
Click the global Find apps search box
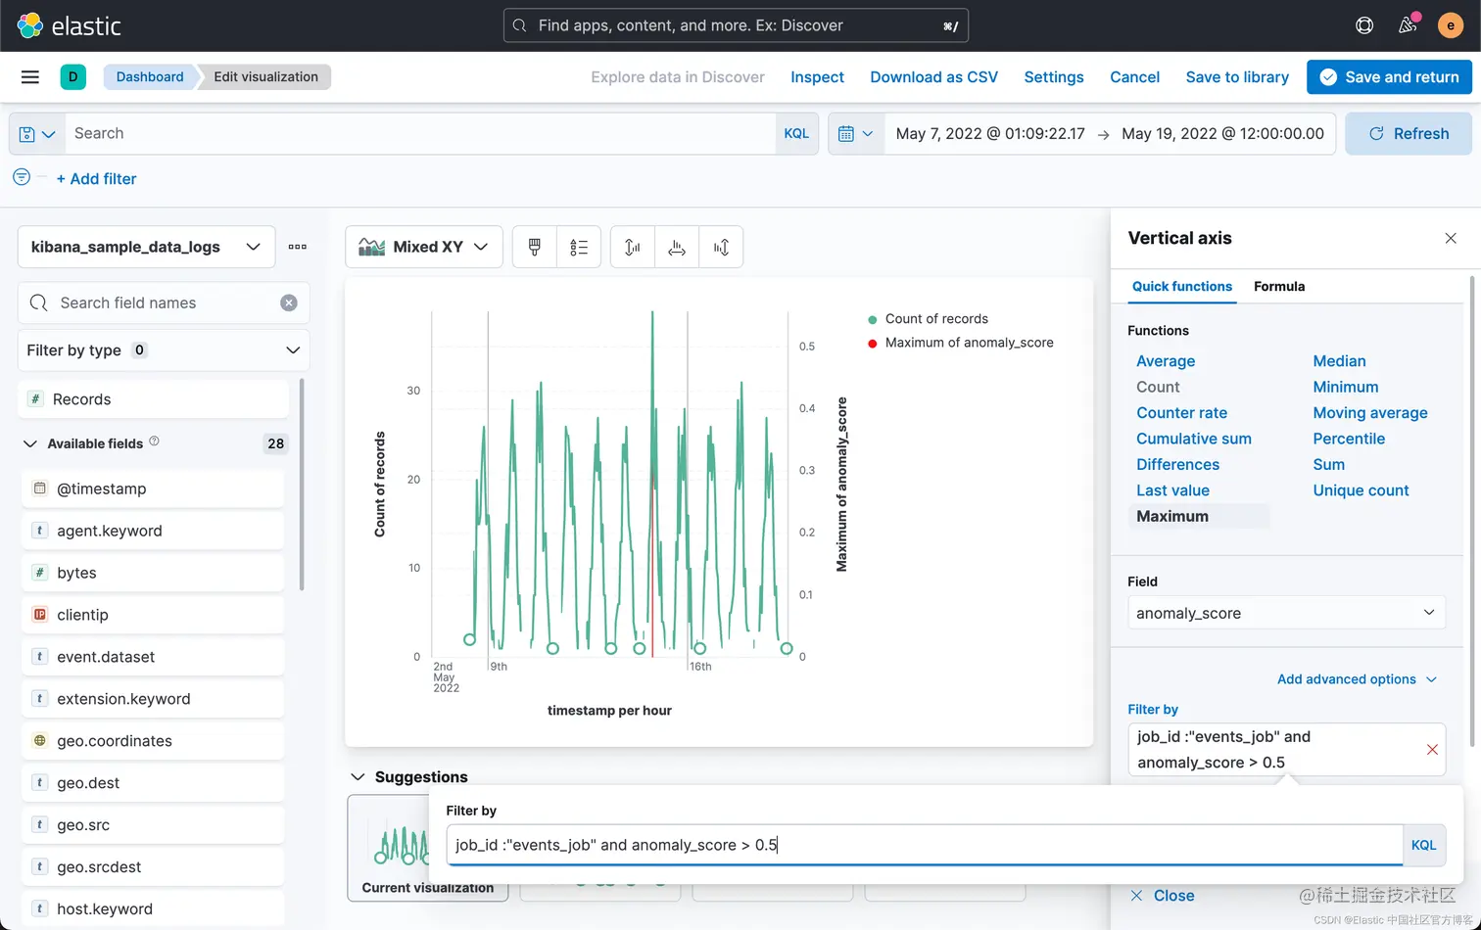pos(736,25)
